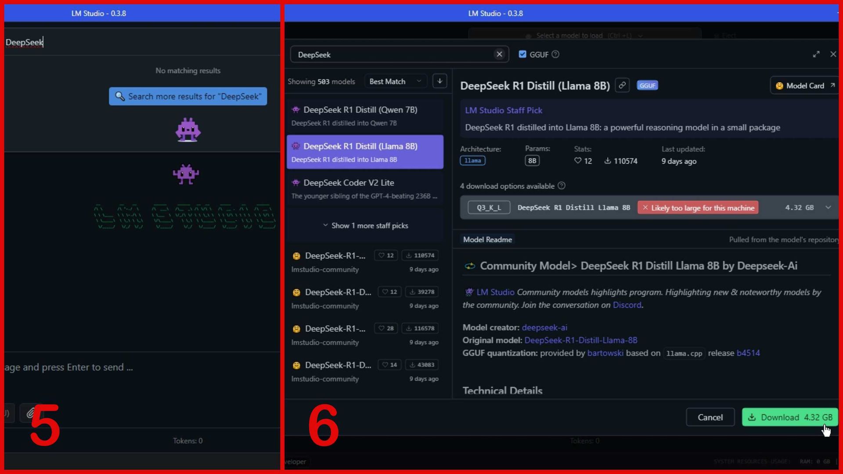Open the deepseek-ai model creator link

(x=544, y=327)
